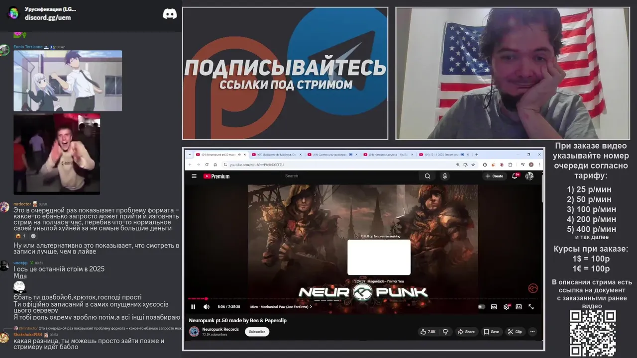The height and width of the screenshot is (358, 637).
Task: Go forward in the browser
Action: (198, 165)
